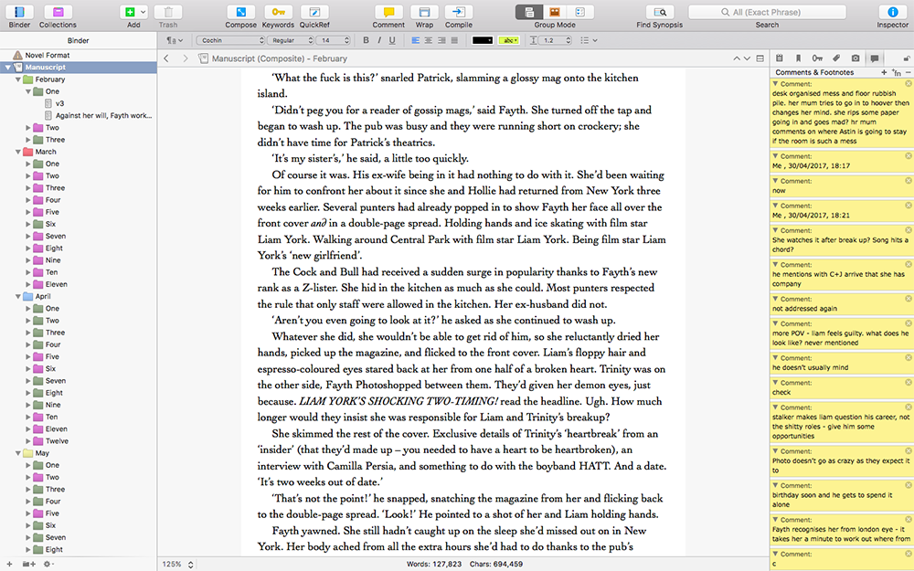The height and width of the screenshot is (571, 914).
Task: Go back in editor history
Action: [x=166, y=58]
